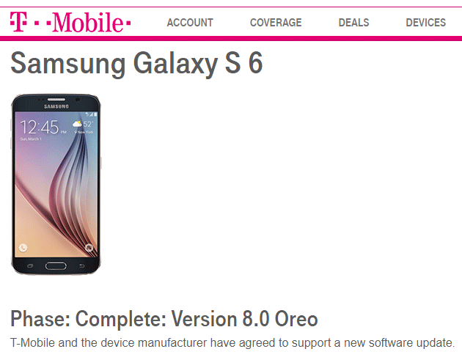Click the SAMSUNG logo on the phone
The height and width of the screenshot is (360, 462).
tap(56, 106)
